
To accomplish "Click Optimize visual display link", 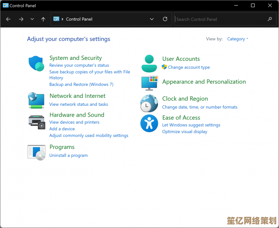I will point(185,132).
